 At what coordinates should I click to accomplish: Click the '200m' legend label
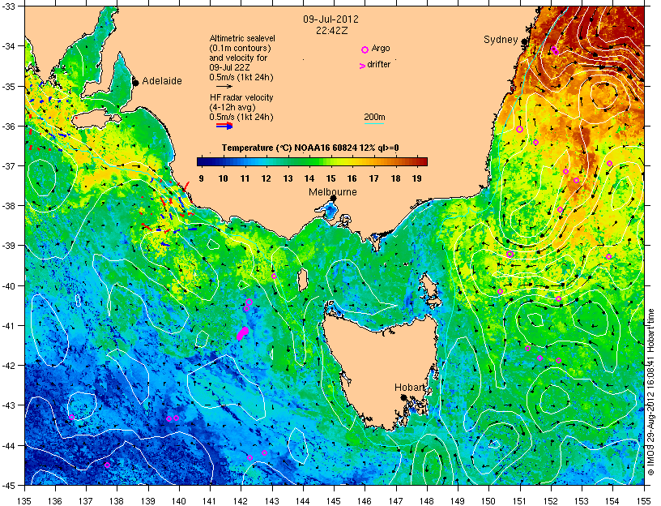[x=374, y=118]
